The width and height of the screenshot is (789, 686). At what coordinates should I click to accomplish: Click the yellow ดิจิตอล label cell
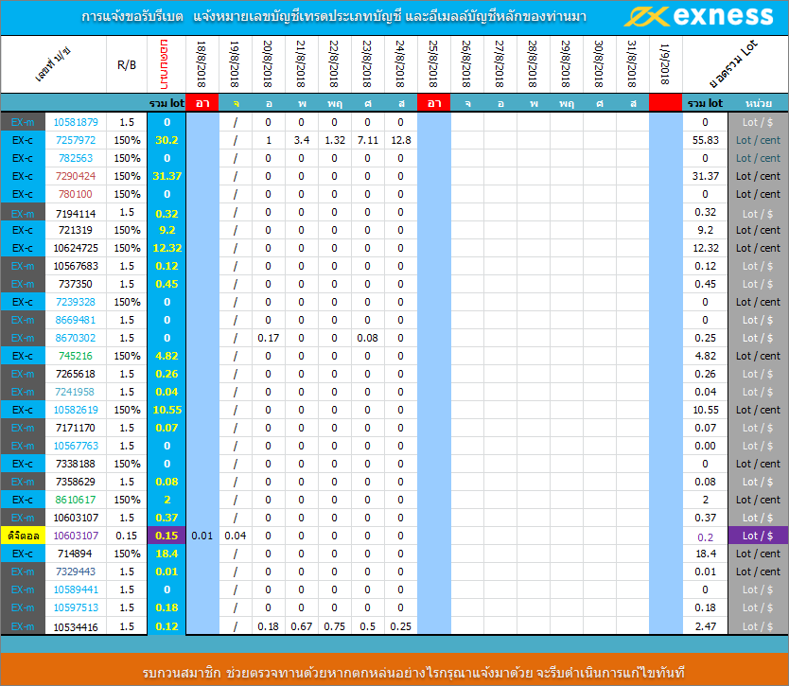(x=23, y=536)
